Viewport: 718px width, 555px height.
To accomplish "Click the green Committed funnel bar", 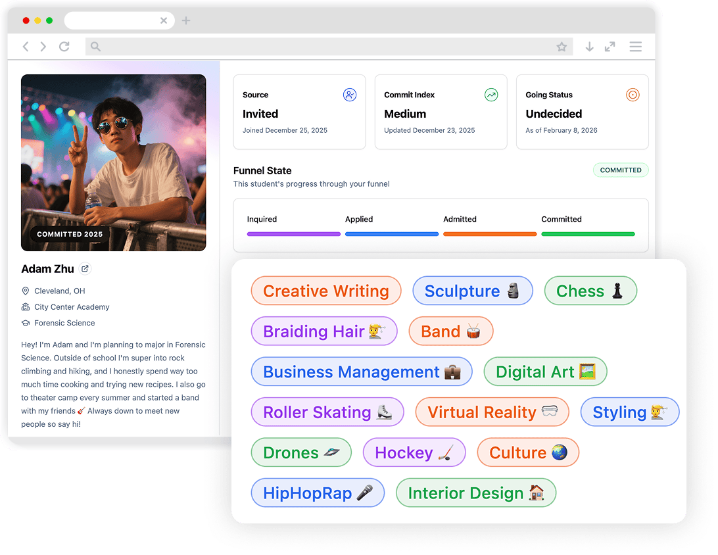I will 588,234.
